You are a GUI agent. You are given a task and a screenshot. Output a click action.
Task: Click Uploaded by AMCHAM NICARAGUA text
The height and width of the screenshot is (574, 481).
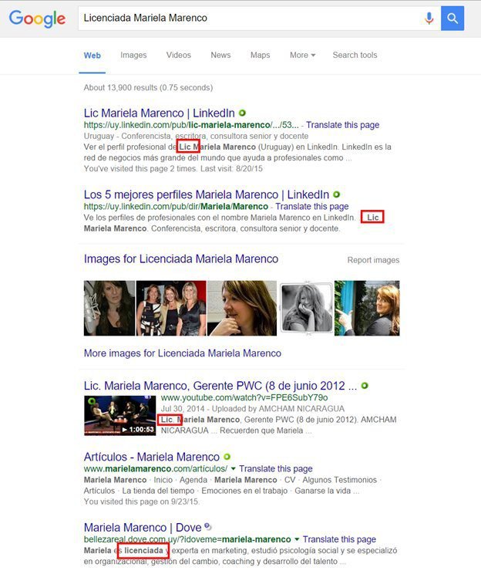click(278, 409)
